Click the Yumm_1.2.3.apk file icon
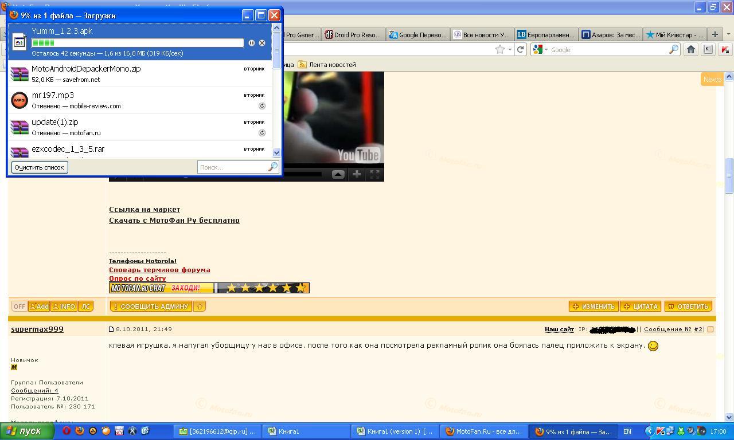The height and width of the screenshot is (440, 734). pos(19,42)
